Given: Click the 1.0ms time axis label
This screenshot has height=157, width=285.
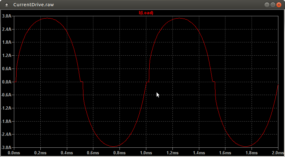Looking at the screenshot, I should click(146, 152).
